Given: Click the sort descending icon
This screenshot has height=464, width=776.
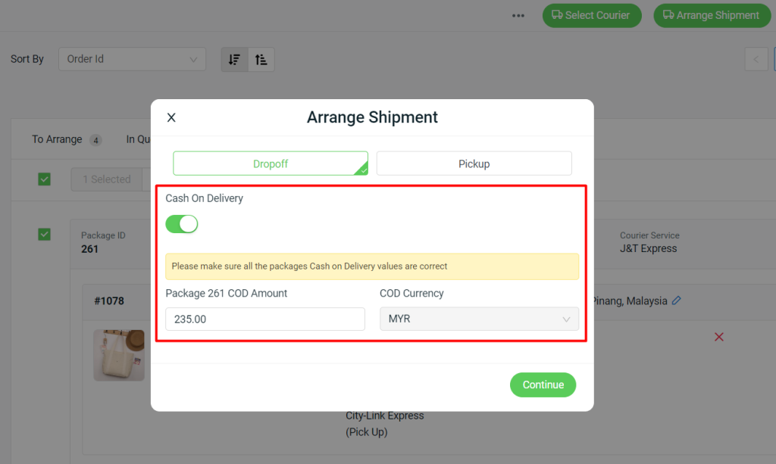Looking at the screenshot, I should pos(235,59).
